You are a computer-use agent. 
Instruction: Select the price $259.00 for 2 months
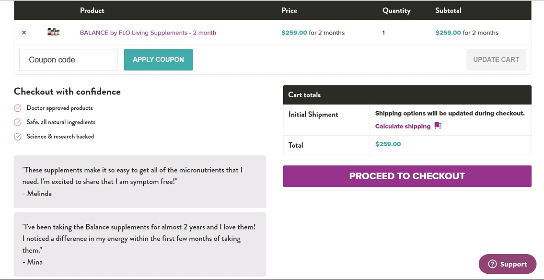(x=313, y=33)
